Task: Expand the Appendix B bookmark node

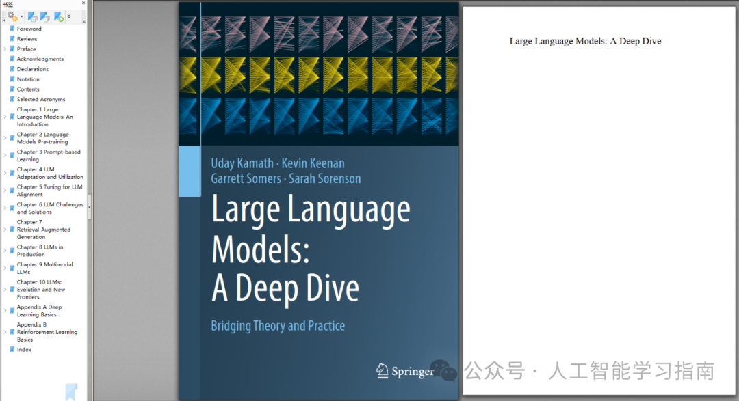Action: [5, 332]
